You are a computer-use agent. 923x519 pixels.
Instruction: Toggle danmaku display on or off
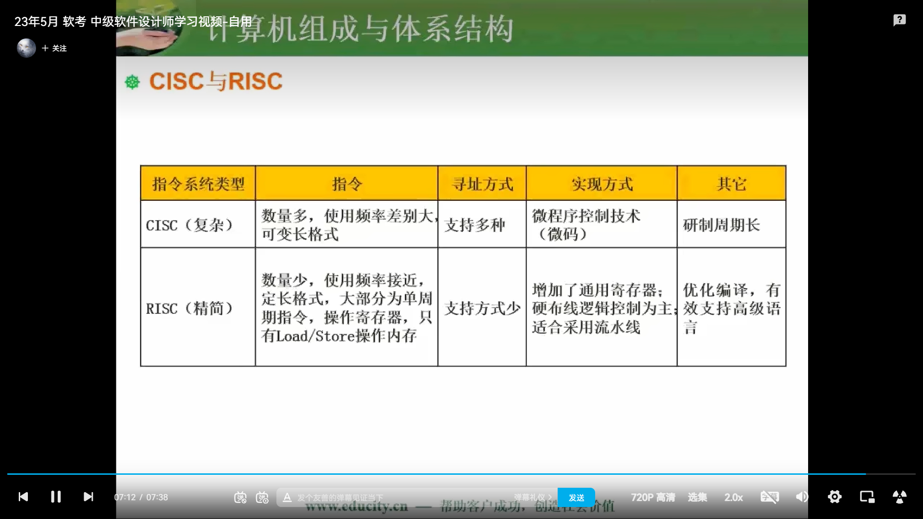(240, 497)
